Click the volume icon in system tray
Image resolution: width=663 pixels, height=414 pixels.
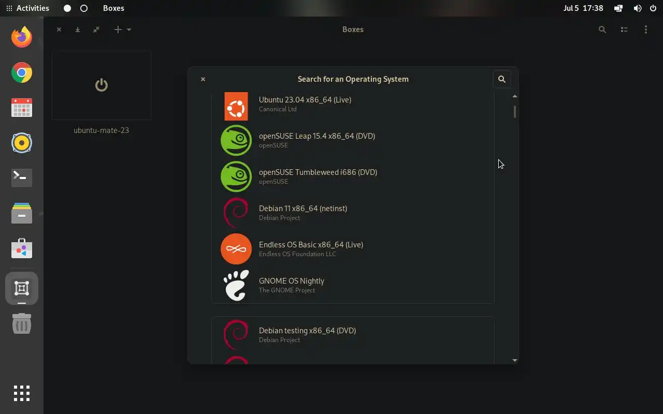click(x=638, y=8)
